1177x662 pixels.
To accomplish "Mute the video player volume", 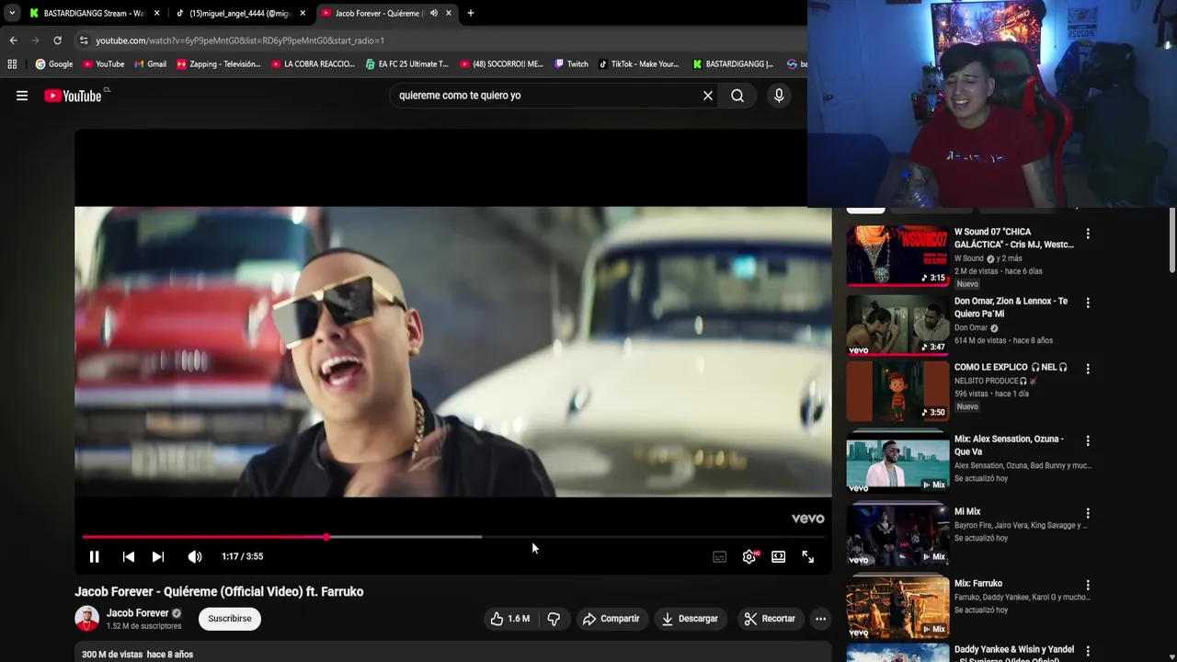I will 195,556.
